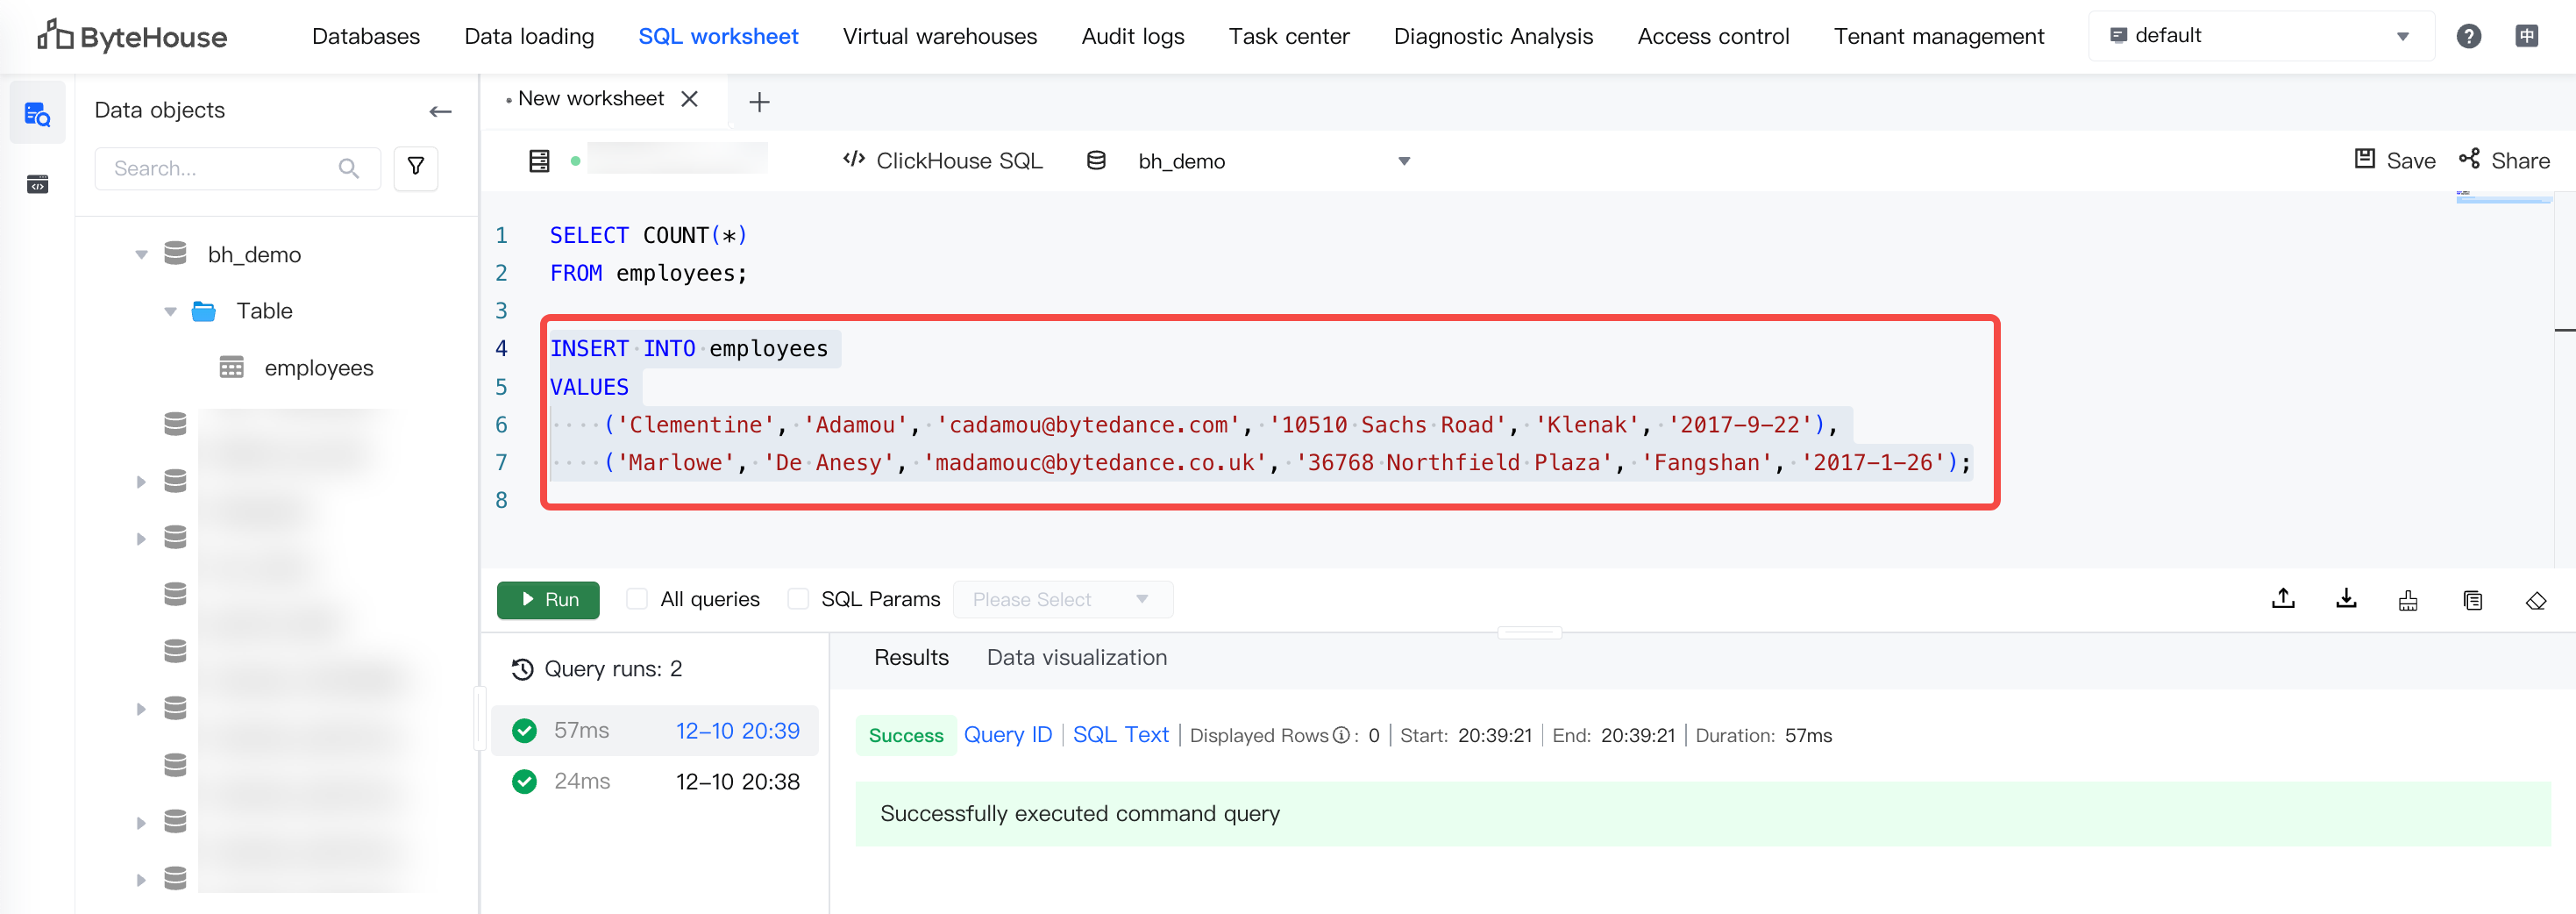Add a new worksheet with plus icon
Screen dimensions: 2576x914
(759, 102)
